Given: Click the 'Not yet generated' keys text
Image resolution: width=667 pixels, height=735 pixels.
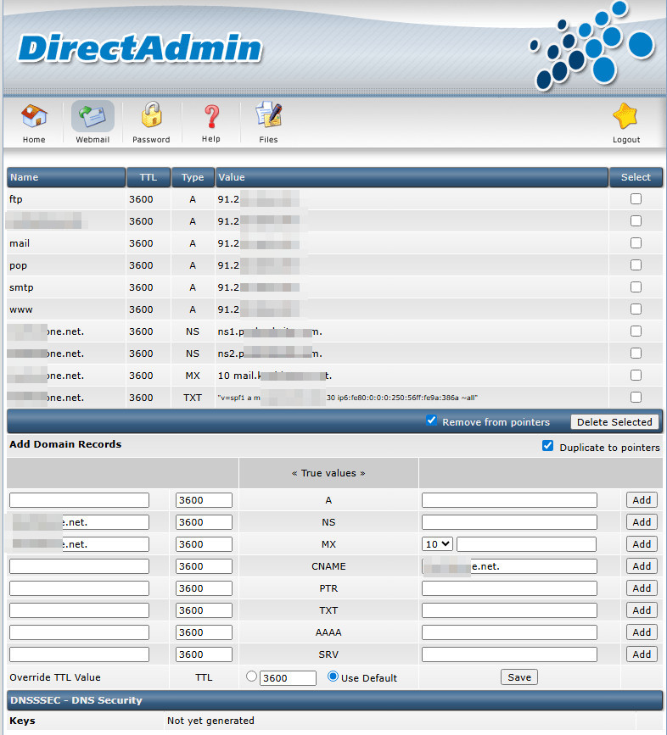Looking at the screenshot, I should 210,721.
